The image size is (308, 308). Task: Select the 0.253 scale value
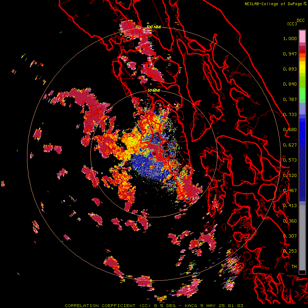[x=290, y=251]
